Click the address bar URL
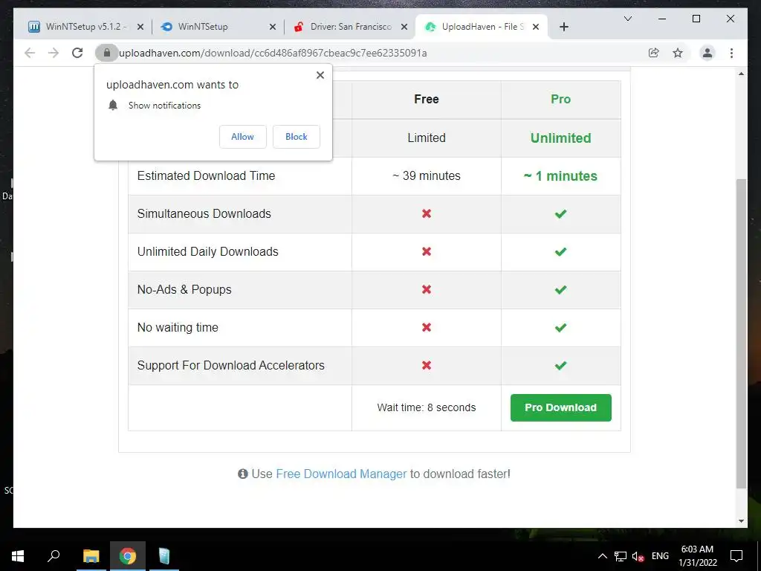The width and height of the screenshot is (761, 571). 273,53
